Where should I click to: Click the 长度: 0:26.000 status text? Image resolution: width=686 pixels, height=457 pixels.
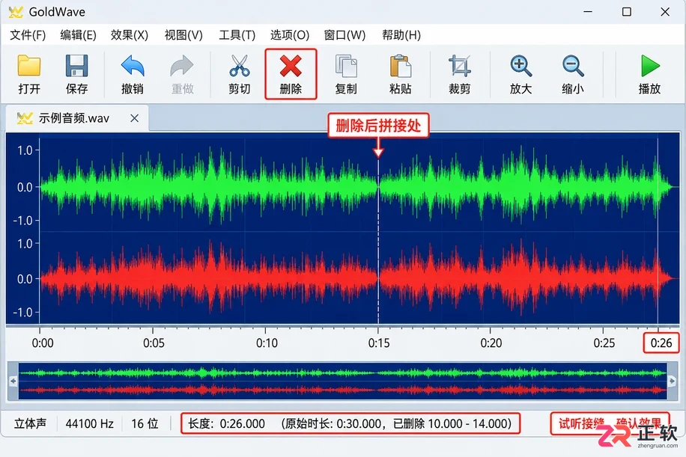(x=227, y=423)
